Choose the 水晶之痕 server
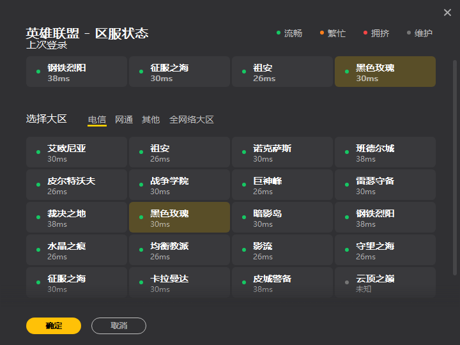The width and height of the screenshot is (460, 345). click(x=77, y=250)
